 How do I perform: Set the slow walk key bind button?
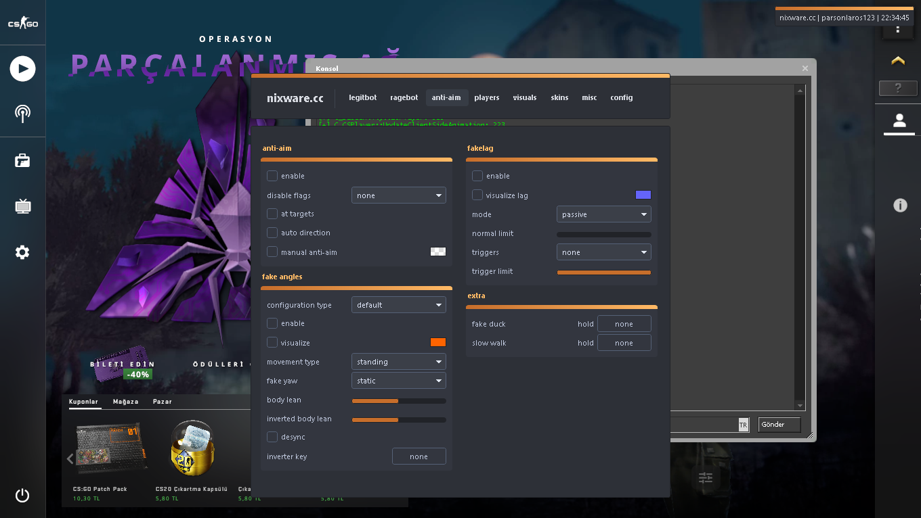point(624,343)
